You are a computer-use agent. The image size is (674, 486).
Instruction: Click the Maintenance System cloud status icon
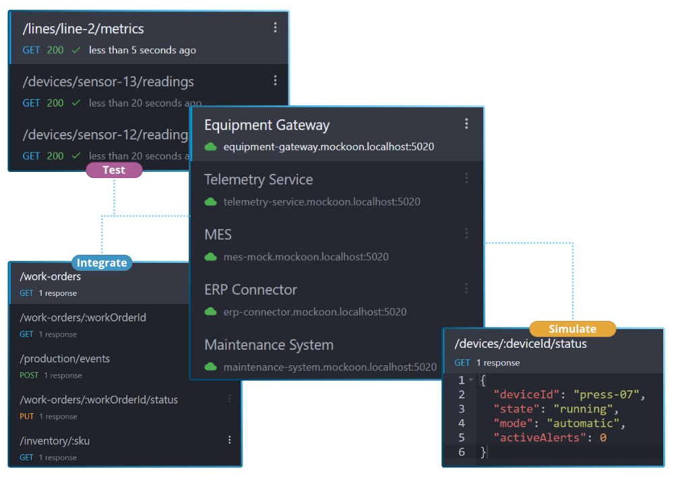(x=210, y=367)
